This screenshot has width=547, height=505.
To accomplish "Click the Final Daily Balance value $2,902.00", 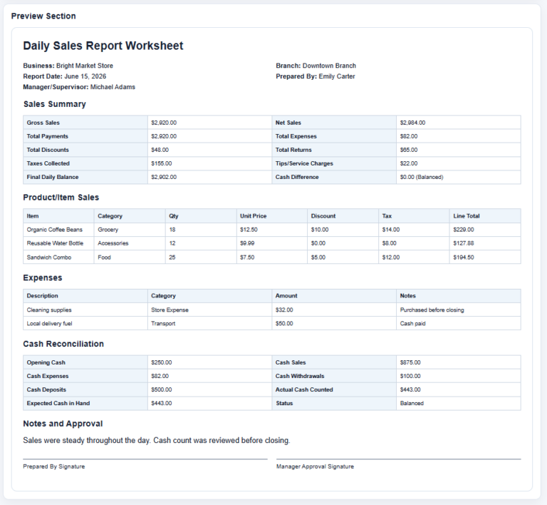I will (x=164, y=177).
